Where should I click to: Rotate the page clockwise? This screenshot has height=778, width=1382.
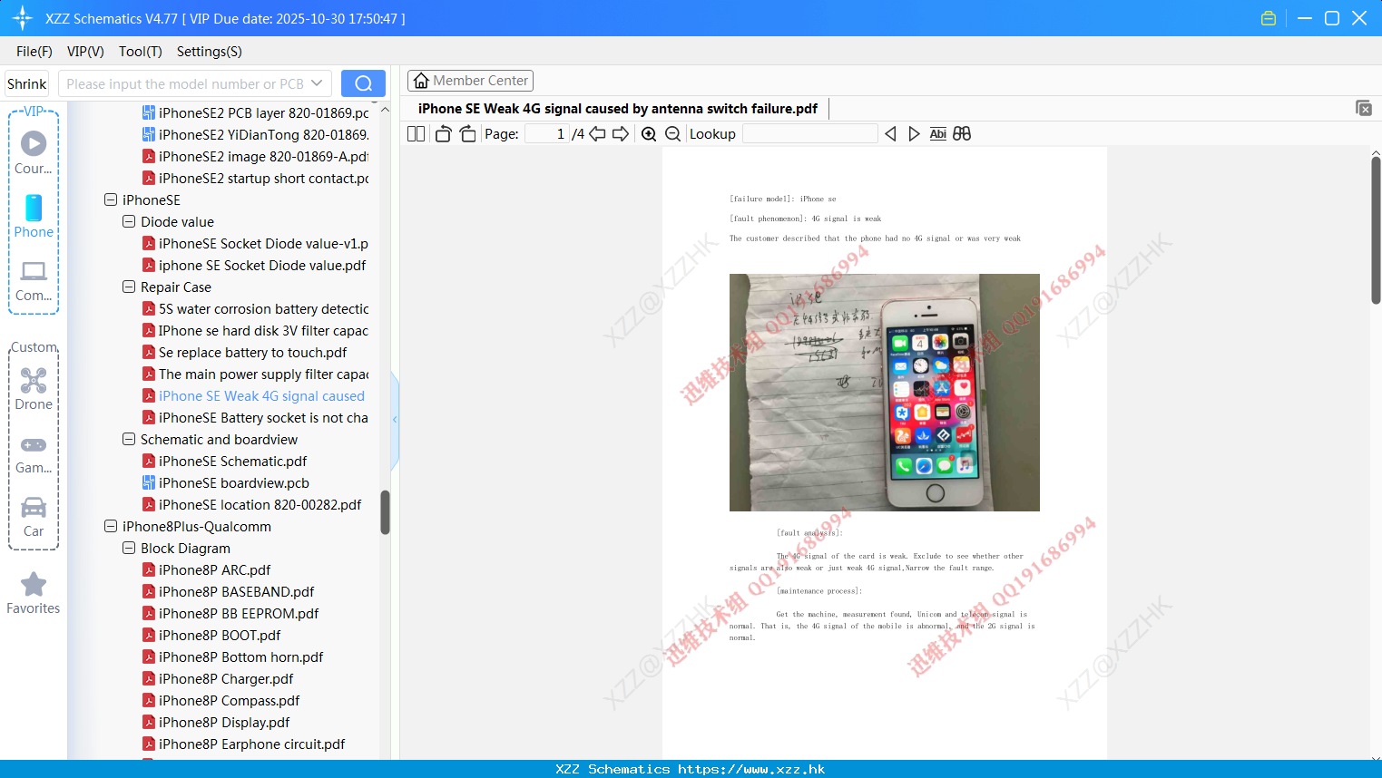tap(467, 134)
